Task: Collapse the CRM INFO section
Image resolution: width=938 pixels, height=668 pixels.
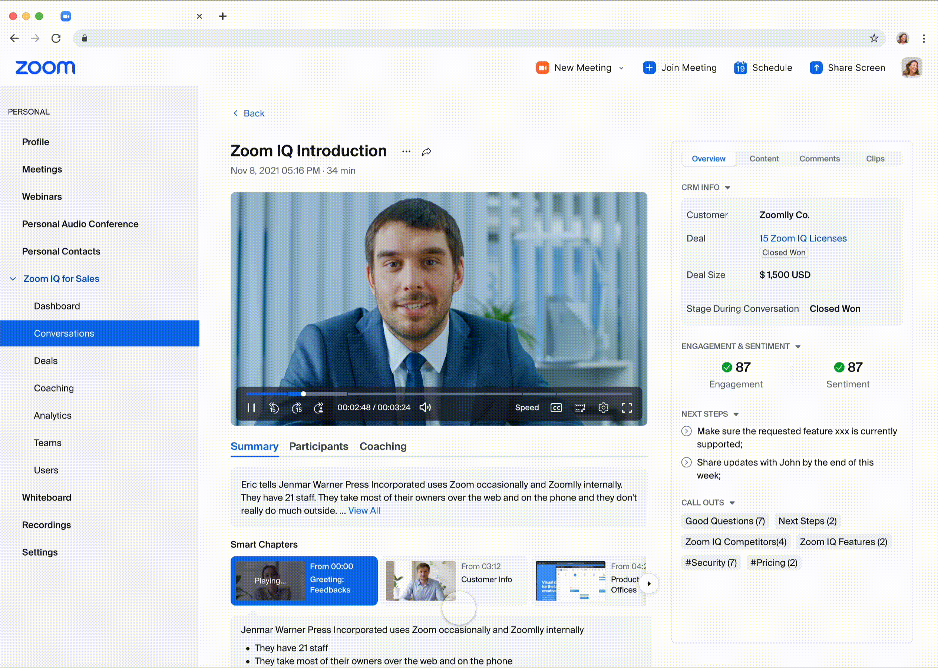Action: tap(727, 188)
